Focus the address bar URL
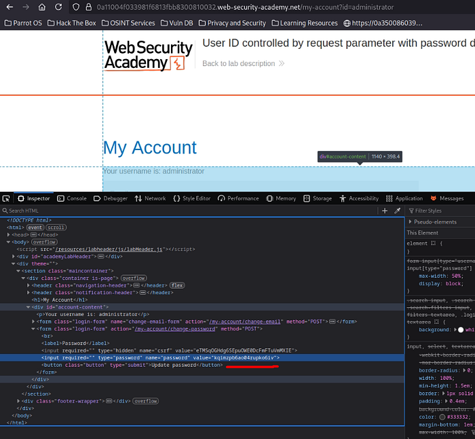The height and width of the screenshot is (439, 475). [x=245, y=7]
